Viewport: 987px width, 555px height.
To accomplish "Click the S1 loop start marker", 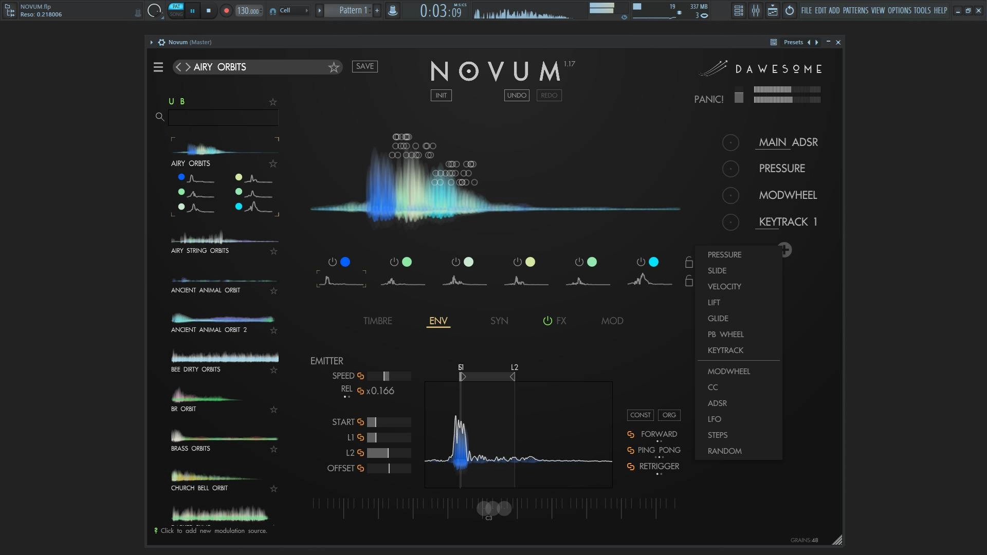I will pos(462,377).
